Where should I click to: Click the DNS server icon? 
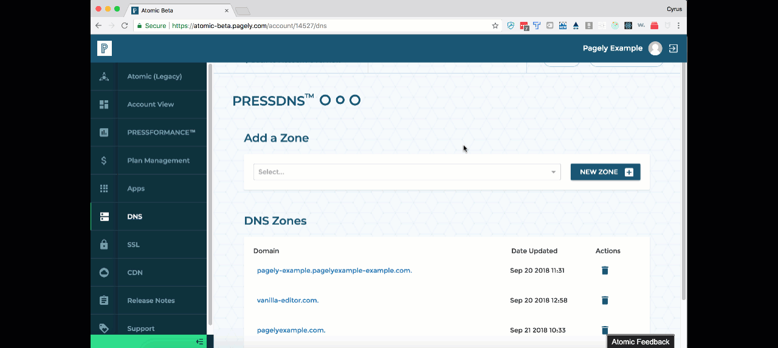tap(104, 217)
